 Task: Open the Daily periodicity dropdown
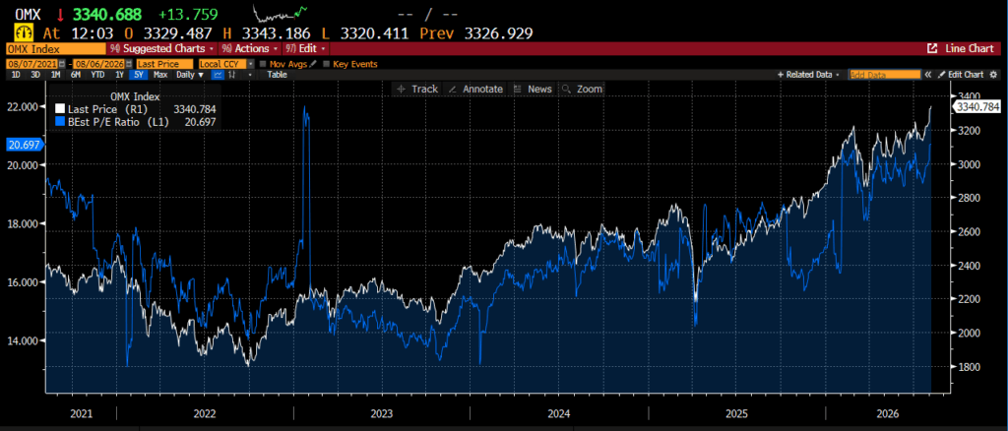pos(190,75)
